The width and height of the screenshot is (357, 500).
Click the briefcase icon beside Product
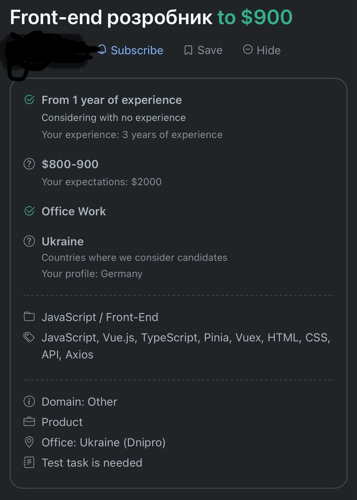point(29,422)
